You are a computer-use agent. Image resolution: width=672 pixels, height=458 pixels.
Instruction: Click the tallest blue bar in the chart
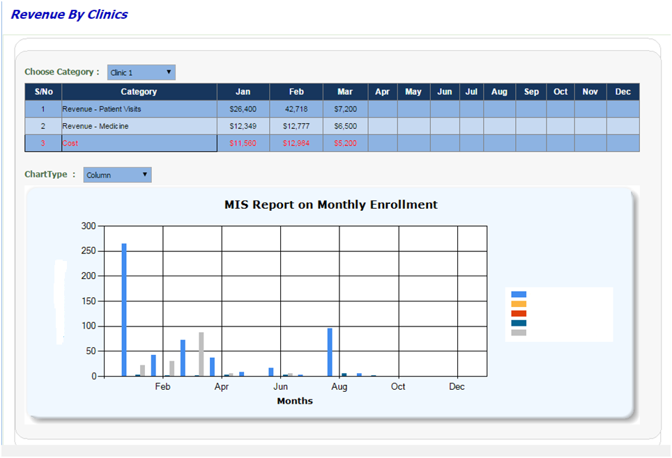(124, 310)
